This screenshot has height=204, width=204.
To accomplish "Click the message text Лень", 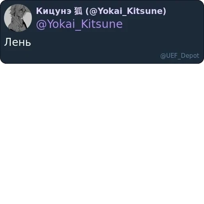I will tap(18, 42).
